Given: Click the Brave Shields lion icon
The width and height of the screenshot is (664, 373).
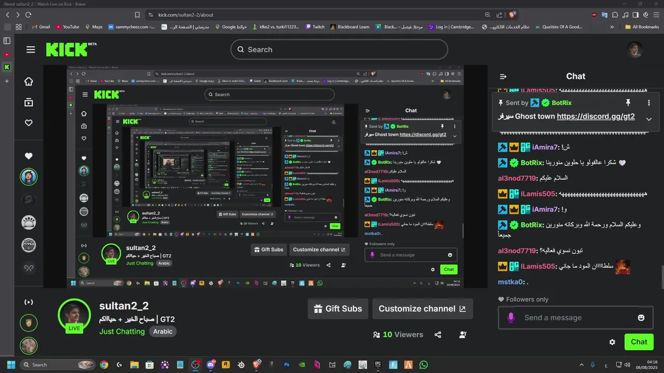Looking at the screenshot, I should pos(512,15).
